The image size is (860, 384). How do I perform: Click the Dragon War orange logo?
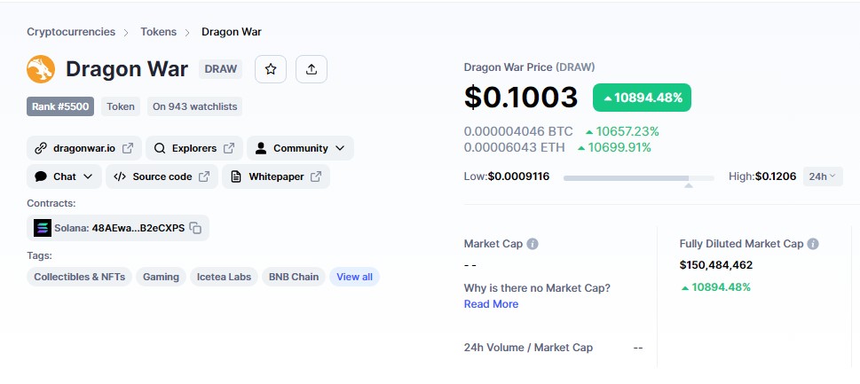(x=41, y=69)
